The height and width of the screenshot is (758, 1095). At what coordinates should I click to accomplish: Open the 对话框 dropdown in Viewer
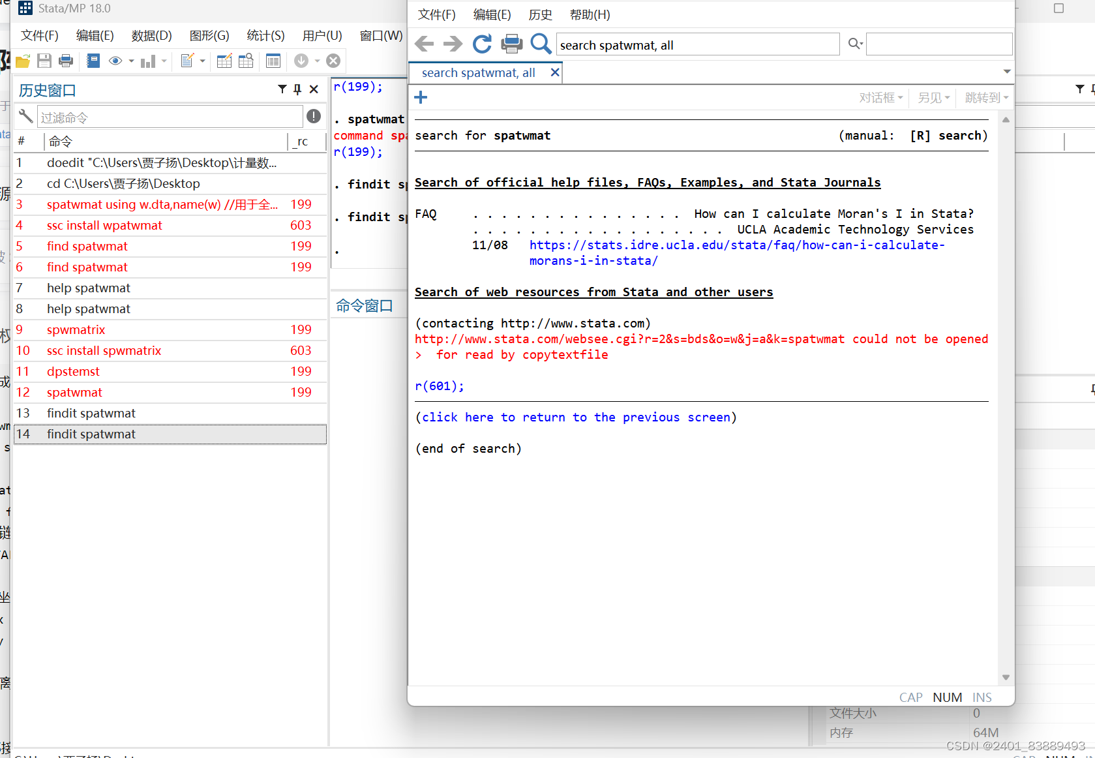pos(881,98)
